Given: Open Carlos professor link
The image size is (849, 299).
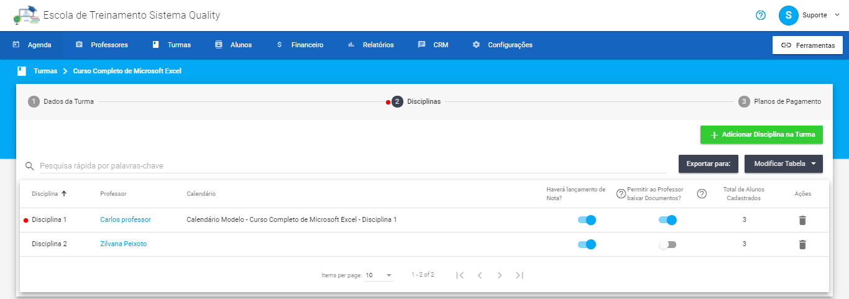Looking at the screenshot, I should pyautogui.click(x=125, y=220).
